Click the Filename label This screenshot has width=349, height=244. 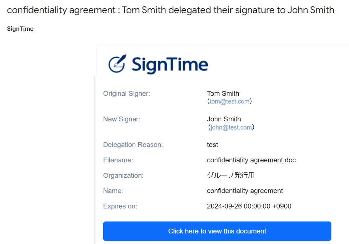[118, 160]
